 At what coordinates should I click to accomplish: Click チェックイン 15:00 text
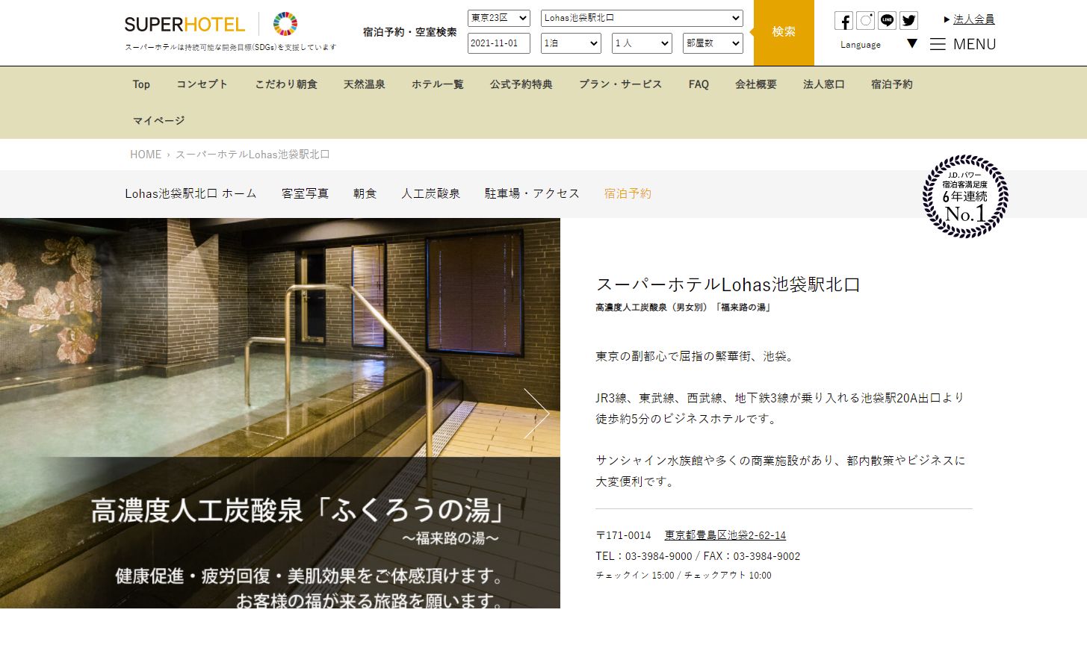click(x=635, y=576)
